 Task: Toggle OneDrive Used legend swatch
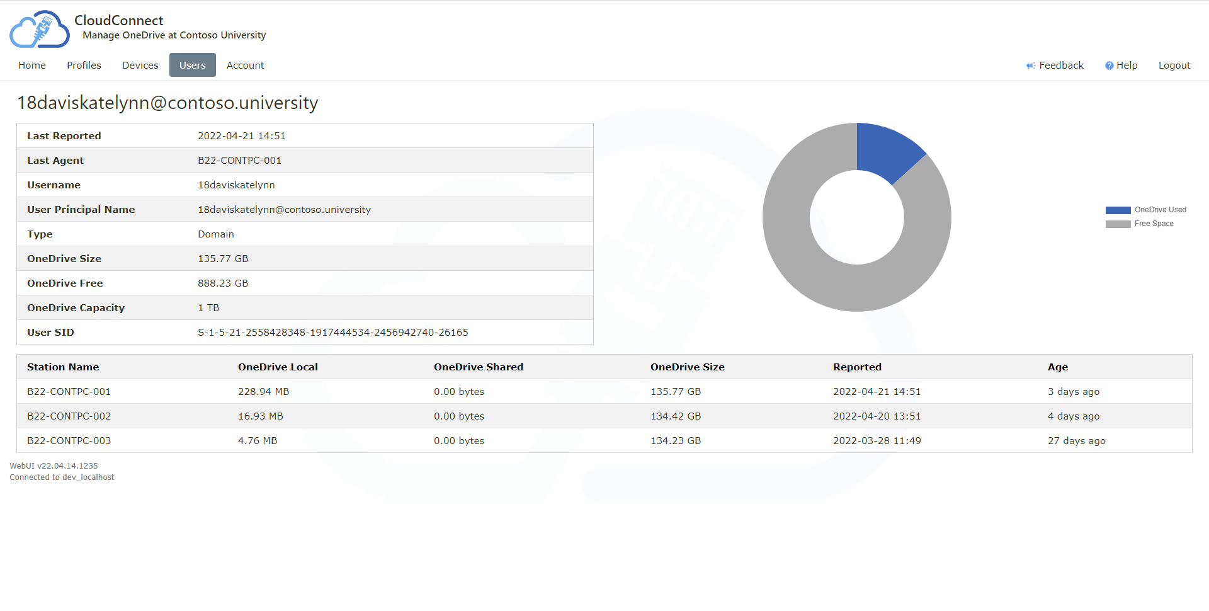1118,210
